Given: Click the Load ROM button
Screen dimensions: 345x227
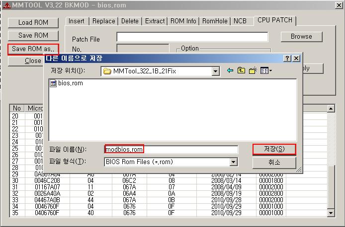Looking at the screenshot, I should click(33, 23).
